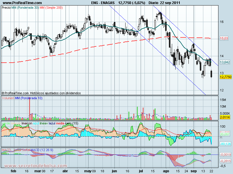
Task: Click the ProRealTime.com históricos ajustados copyright text
Action: (x=41, y=93)
